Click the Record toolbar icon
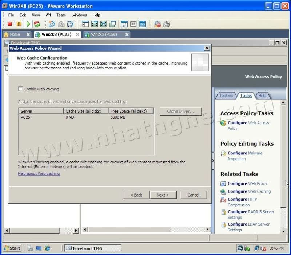Viewport: 291px width, 255px height. click(158, 24)
